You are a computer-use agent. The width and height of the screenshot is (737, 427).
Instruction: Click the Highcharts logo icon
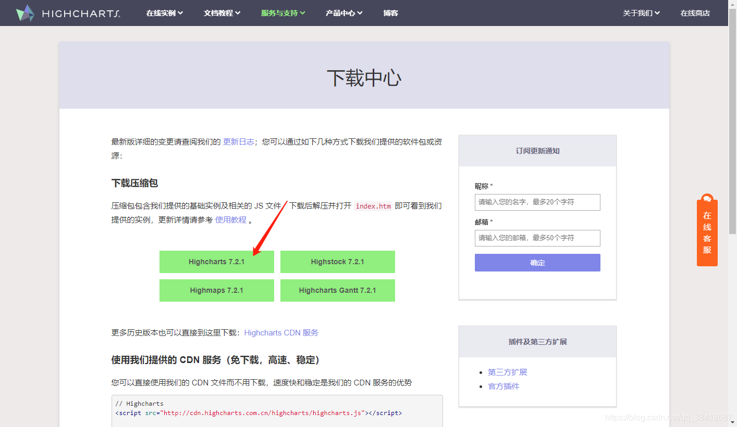pos(25,13)
